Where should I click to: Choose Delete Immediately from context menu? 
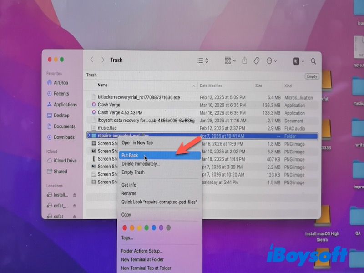point(140,164)
